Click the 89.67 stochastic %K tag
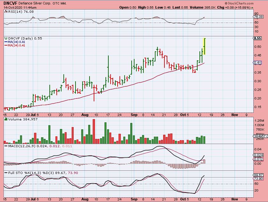 (x=258, y=175)
